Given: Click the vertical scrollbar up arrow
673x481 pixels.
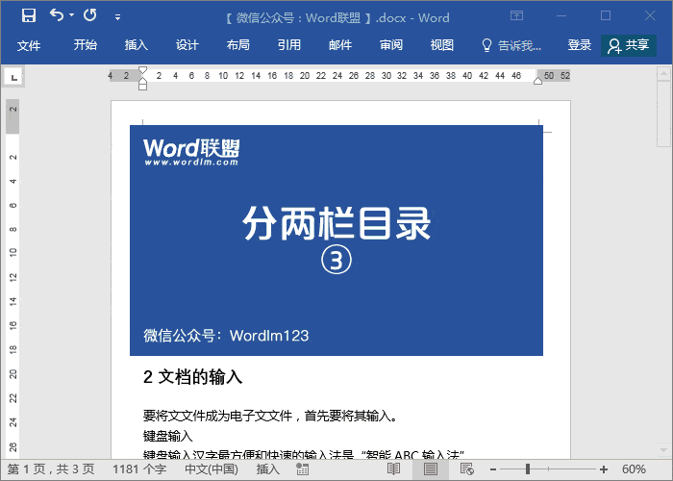Looking at the screenshot, I should (x=663, y=74).
